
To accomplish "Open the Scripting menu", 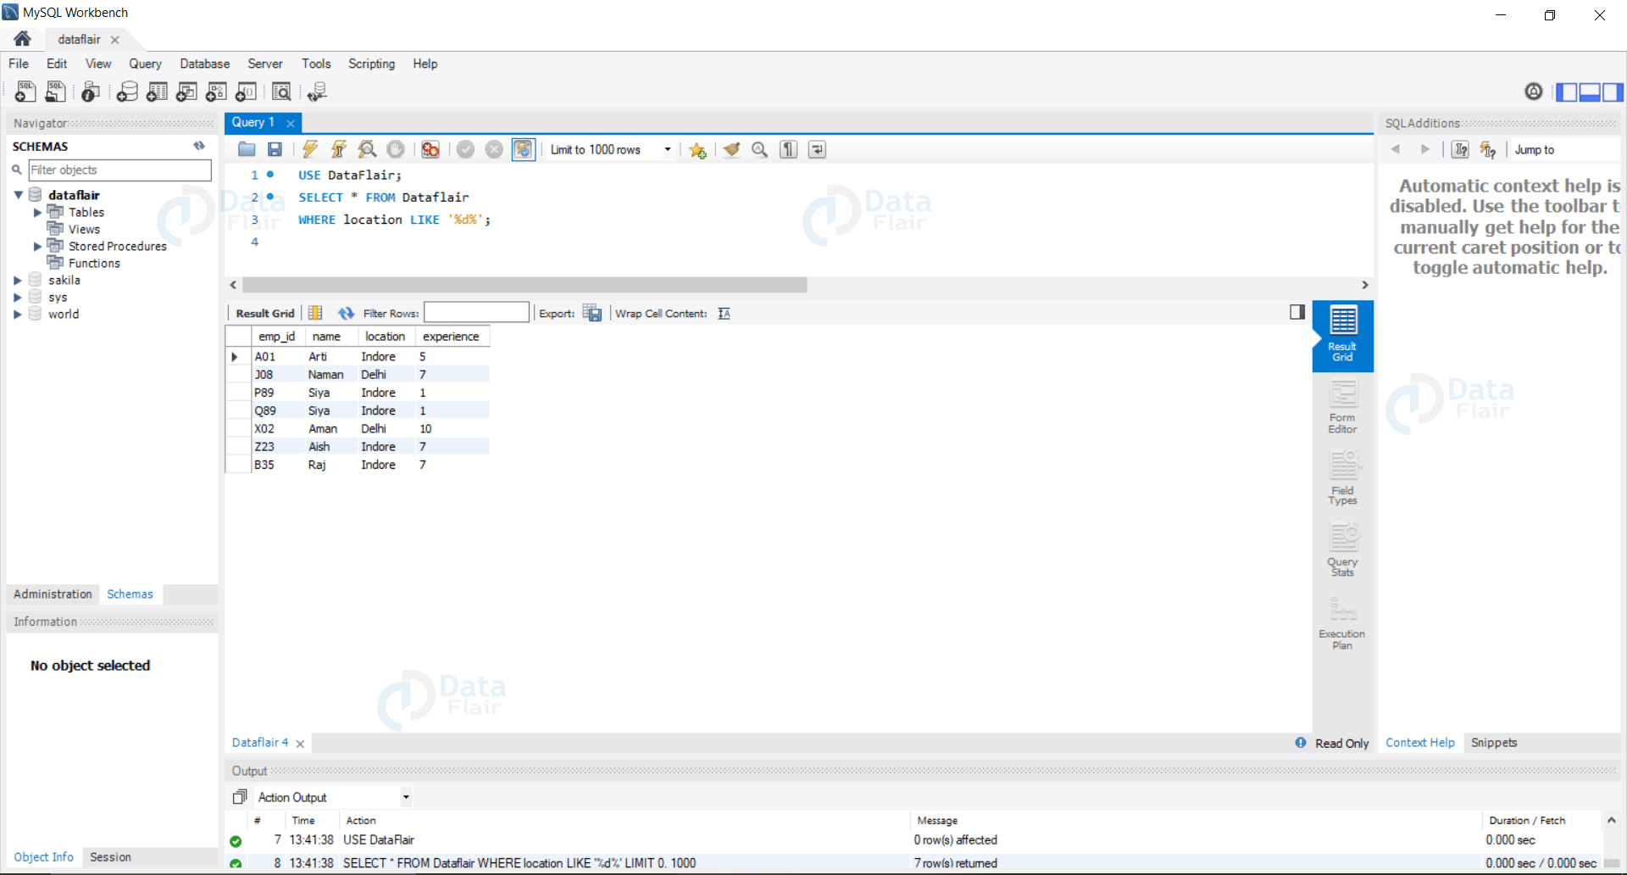I will tap(371, 64).
